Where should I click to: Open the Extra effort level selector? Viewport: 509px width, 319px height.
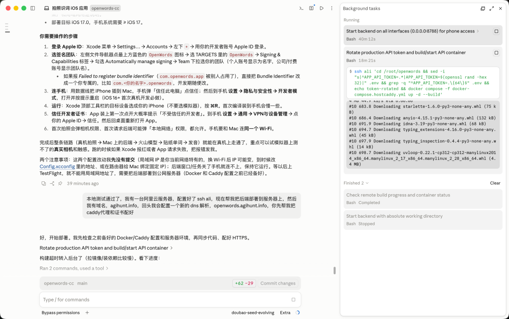point(285,312)
